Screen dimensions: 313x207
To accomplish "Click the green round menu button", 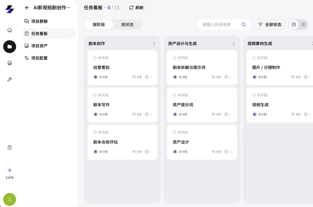I will click(10, 199).
